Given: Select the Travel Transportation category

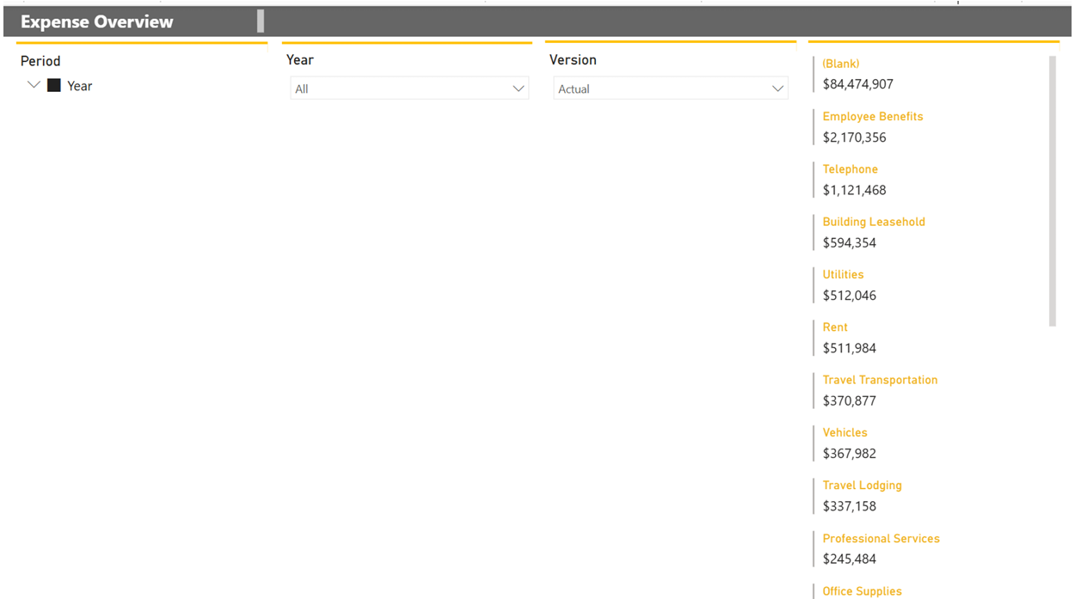Looking at the screenshot, I should coord(880,380).
